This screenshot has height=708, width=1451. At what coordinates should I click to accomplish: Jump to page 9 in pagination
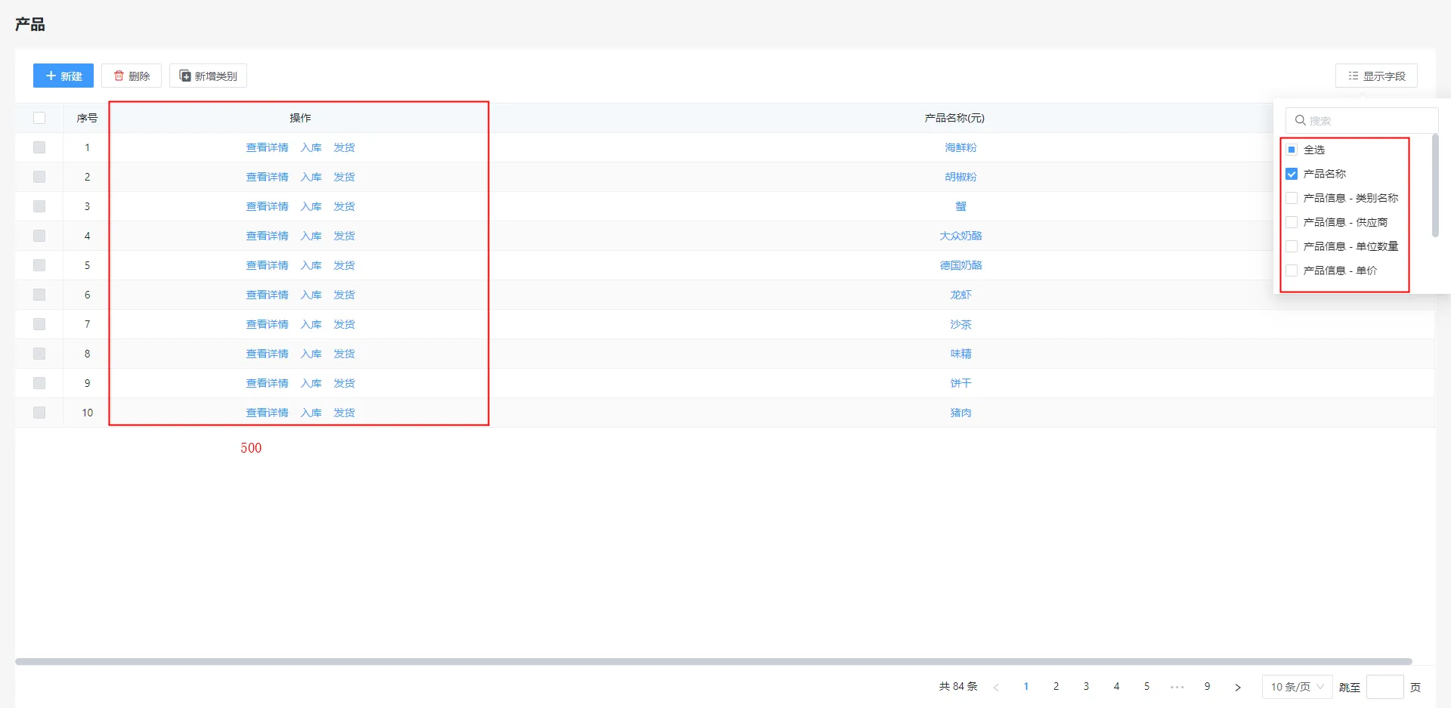pyautogui.click(x=1207, y=687)
